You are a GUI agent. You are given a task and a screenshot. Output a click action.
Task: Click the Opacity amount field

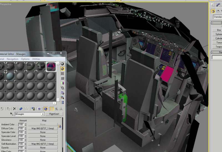[21, 148]
